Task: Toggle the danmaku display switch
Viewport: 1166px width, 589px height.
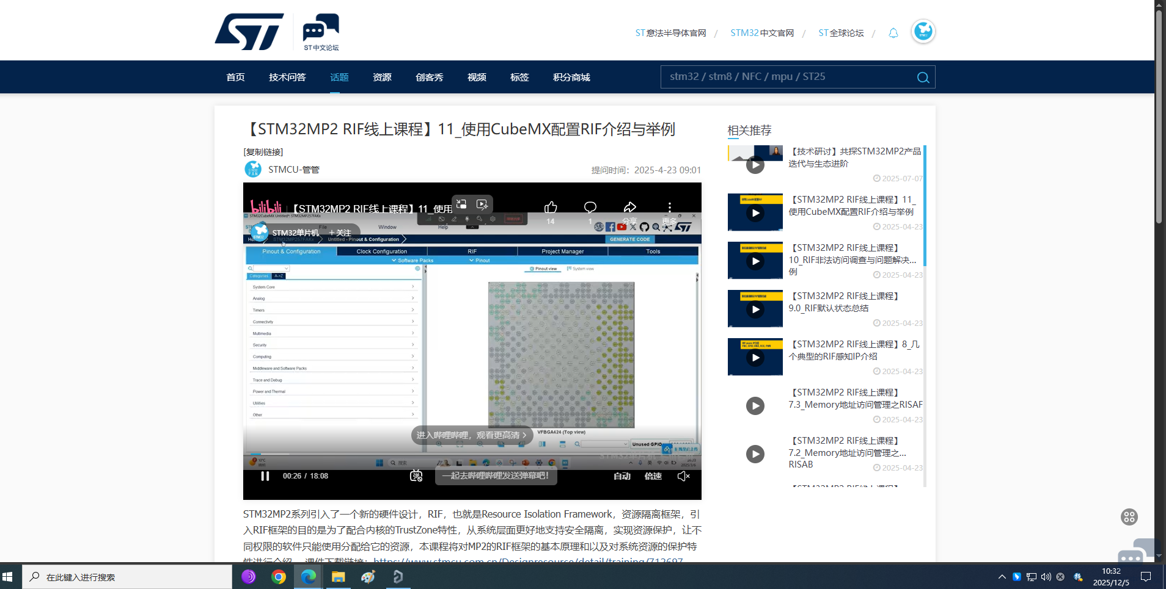Action: [416, 476]
